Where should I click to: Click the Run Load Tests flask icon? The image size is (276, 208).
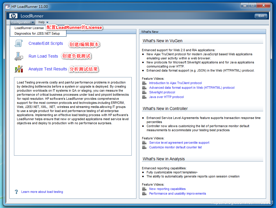tap(19, 56)
